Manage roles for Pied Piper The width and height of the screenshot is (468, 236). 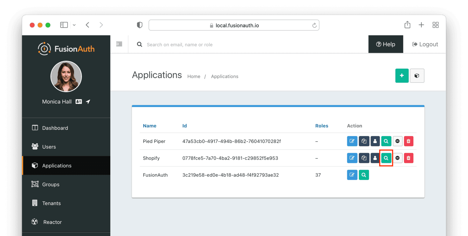coord(375,141)
